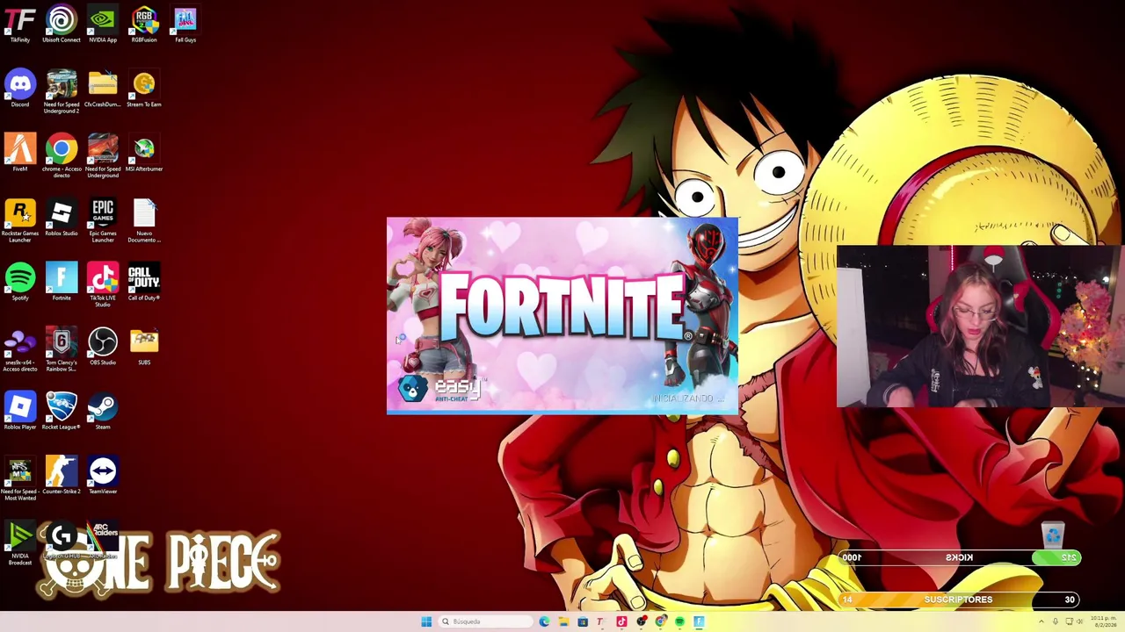Select the Call of Duty icon

point(144,282)
